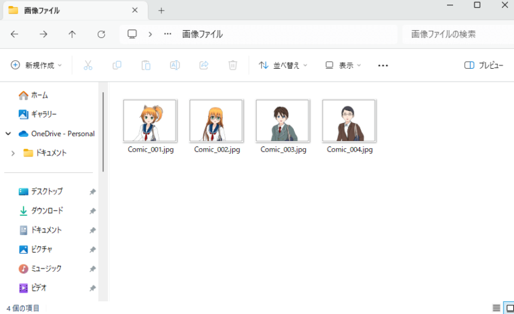Open the 表示 view menu
This screenshot has width=514, height=314.
coord(343,65)
